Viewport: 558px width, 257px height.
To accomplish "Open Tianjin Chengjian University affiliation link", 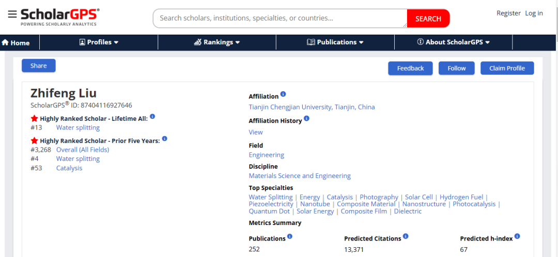I will pos(312,107).
